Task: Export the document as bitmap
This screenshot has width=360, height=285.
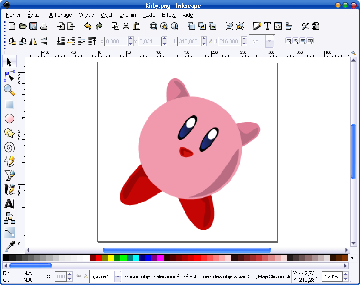Action: coord(71,26)
